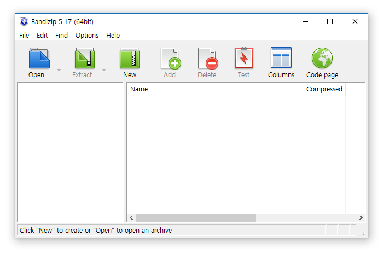Expand the Extract button dropdown arrow

[x=104, y=70]
